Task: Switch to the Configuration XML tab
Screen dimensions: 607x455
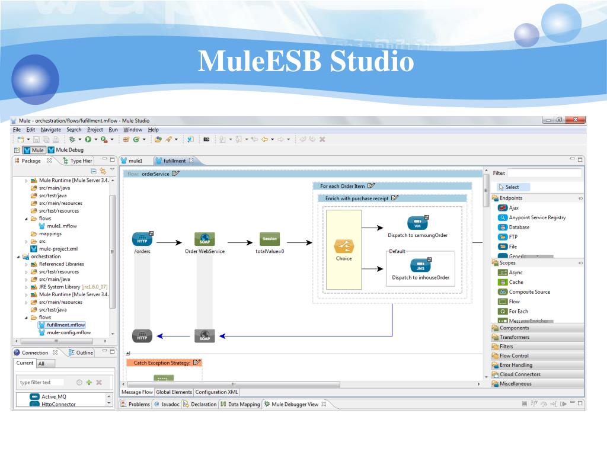Action: point(216,392)
